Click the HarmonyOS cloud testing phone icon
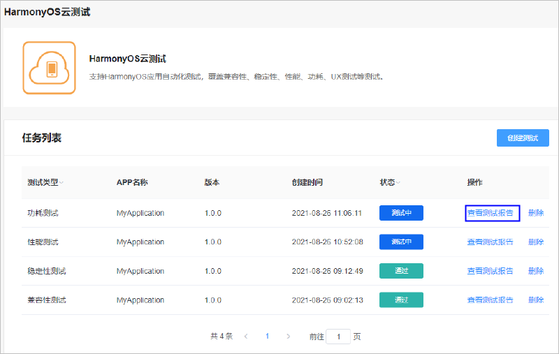Image resolution: width=559 pixels, height=354 pixels. (49, 68)
